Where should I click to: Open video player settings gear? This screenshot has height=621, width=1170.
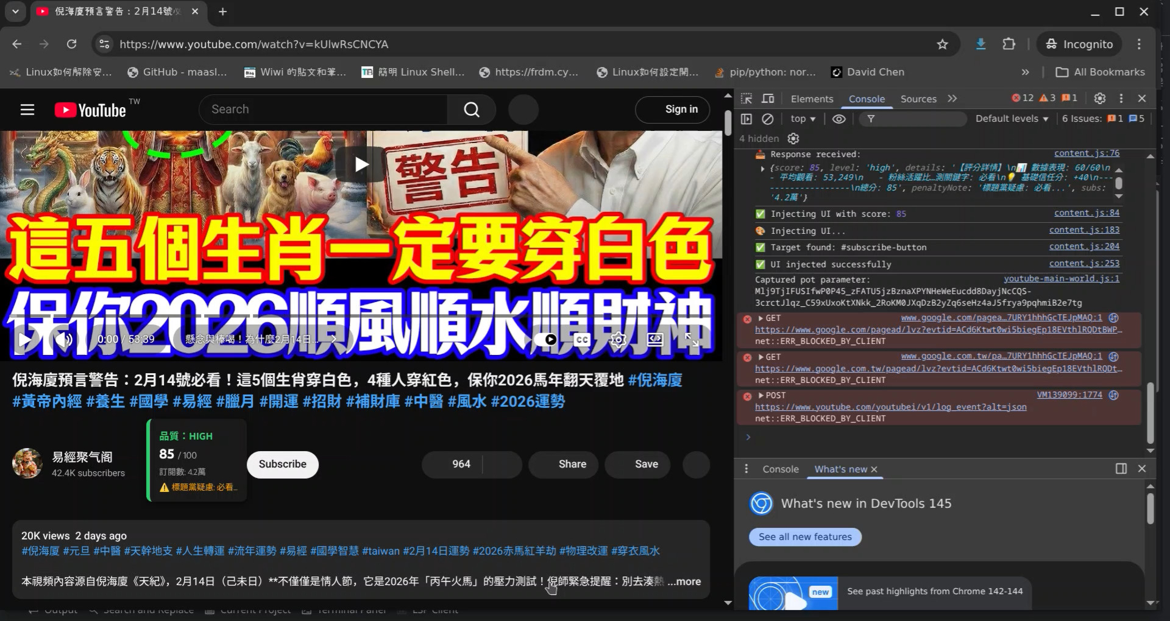pyautogui.click(x=618, y=339)
